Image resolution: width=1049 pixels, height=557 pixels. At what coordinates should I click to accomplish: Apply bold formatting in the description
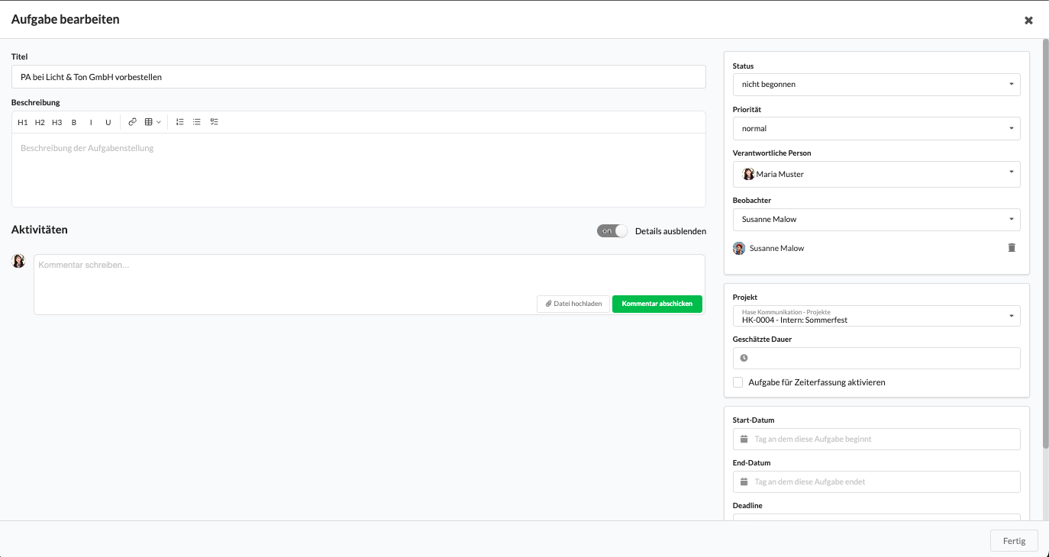click(x=74, y=122)
